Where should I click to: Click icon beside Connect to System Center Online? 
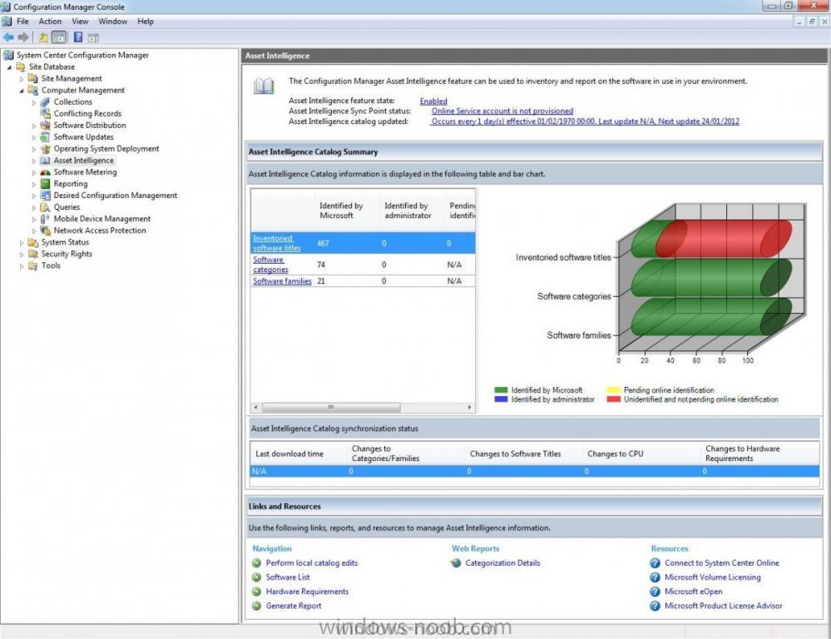pyautogui.click(x=655, y=562)
